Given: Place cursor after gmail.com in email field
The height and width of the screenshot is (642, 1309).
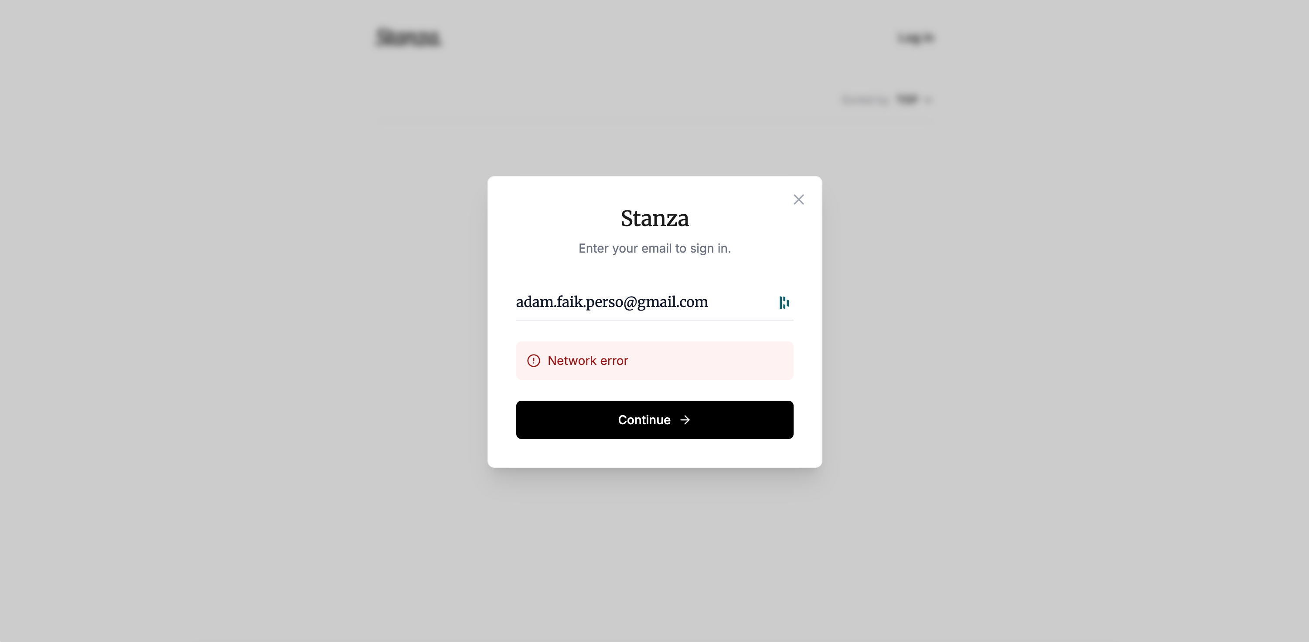Looking at the screenshot, I should pos(710,302).
